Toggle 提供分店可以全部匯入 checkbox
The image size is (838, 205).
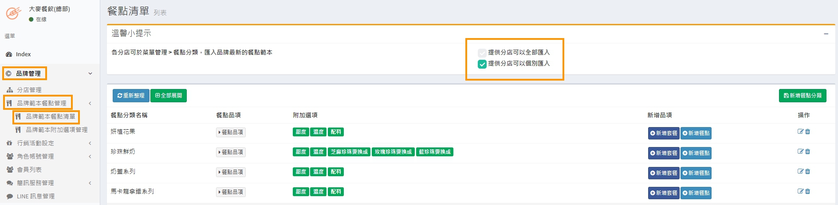pos(482,53)
